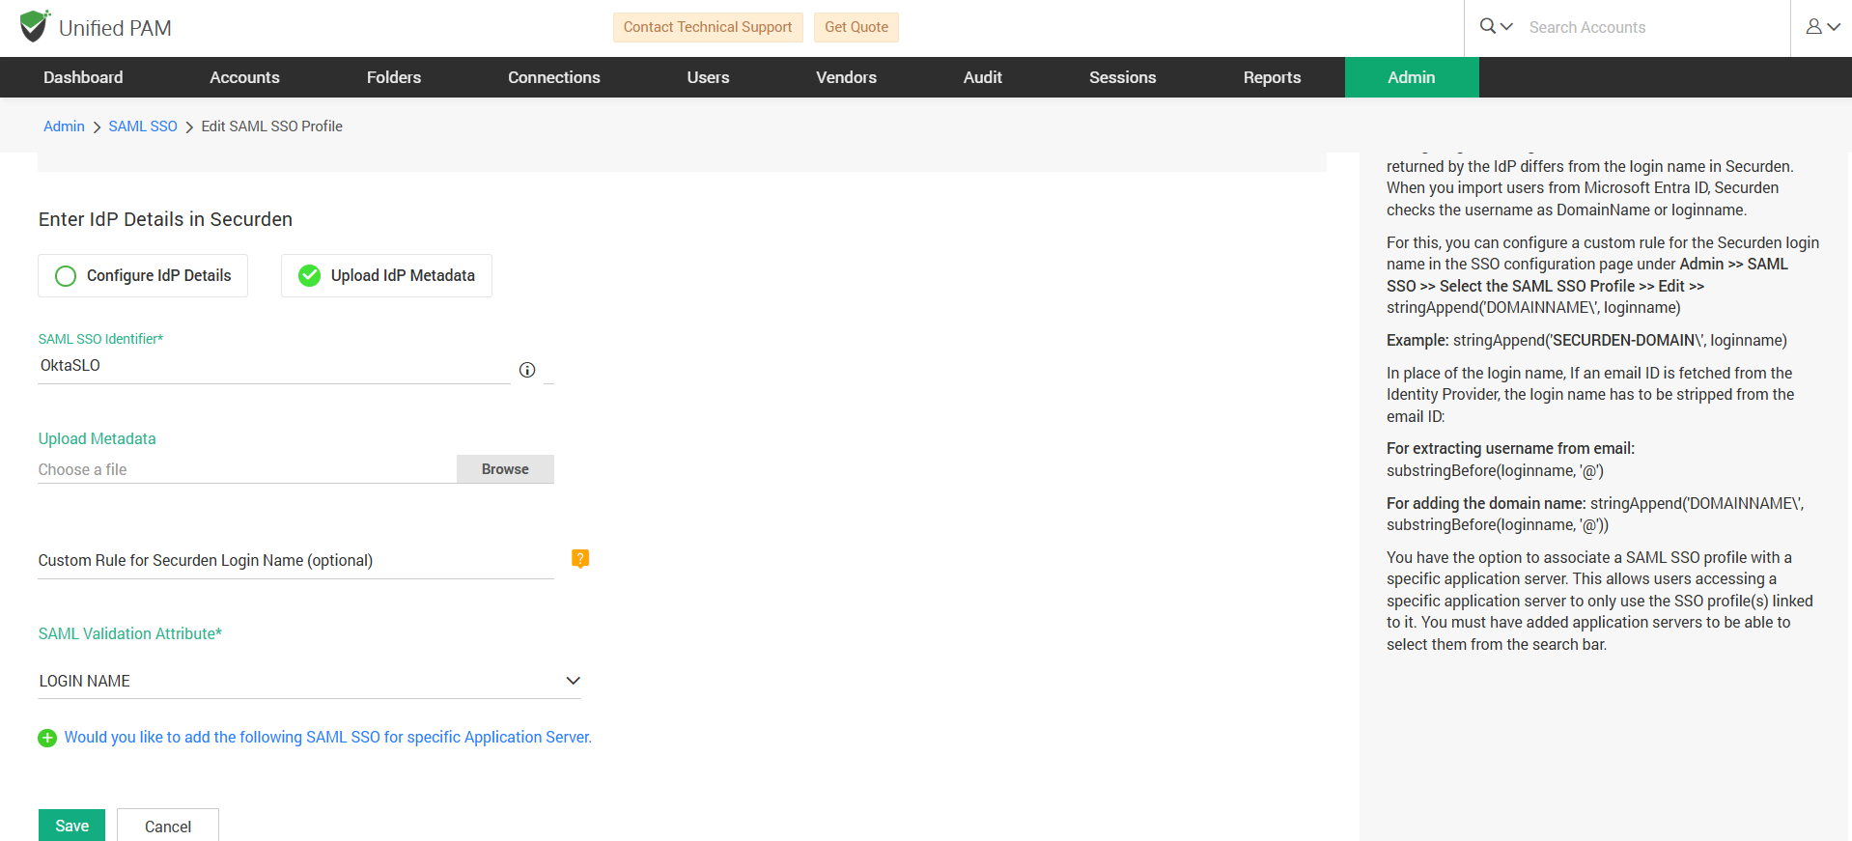The image size is (1852, 841).
Task: Open the user profile icon menu
Action: [1823, 27]
